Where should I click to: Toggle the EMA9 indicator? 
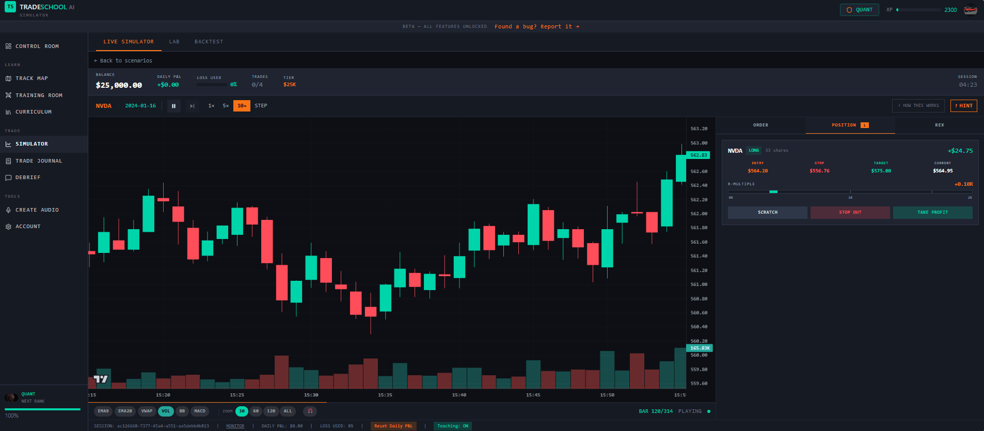pyautogui.click(x=103, y=411)
